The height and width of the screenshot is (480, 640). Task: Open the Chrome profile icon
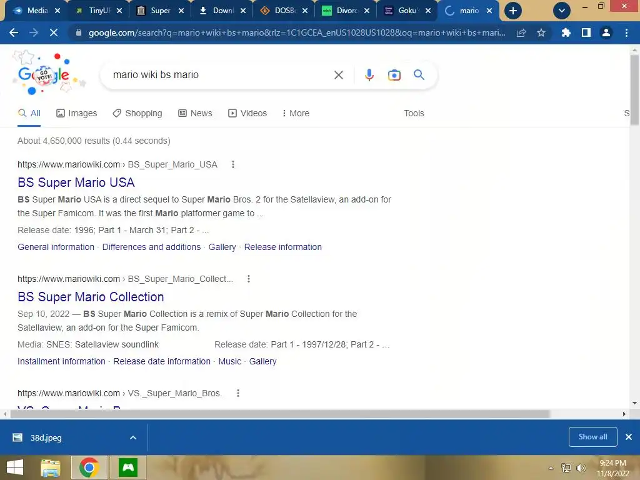coord(606,32)
